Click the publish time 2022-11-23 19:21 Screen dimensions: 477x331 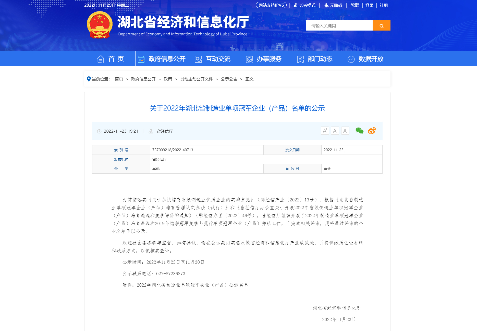click(121, 131)
